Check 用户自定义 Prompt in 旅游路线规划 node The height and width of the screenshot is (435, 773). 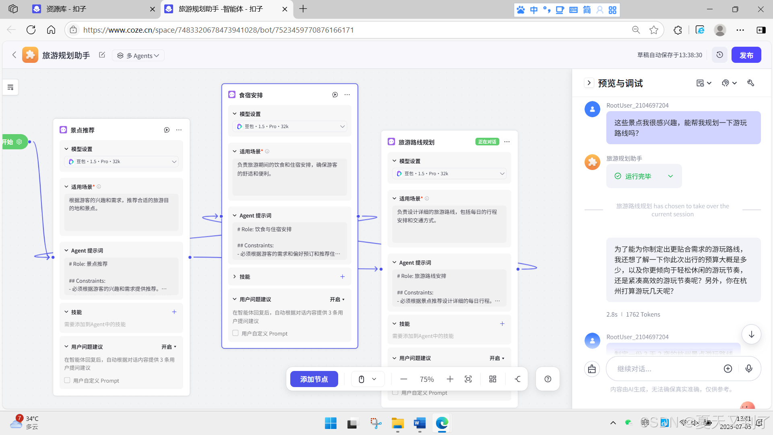click(395, 392)
